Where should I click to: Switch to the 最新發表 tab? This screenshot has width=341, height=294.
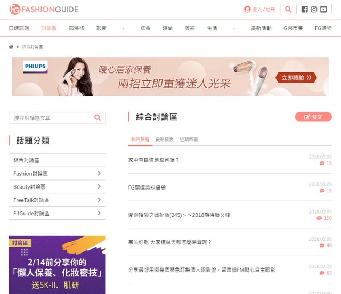164,140
